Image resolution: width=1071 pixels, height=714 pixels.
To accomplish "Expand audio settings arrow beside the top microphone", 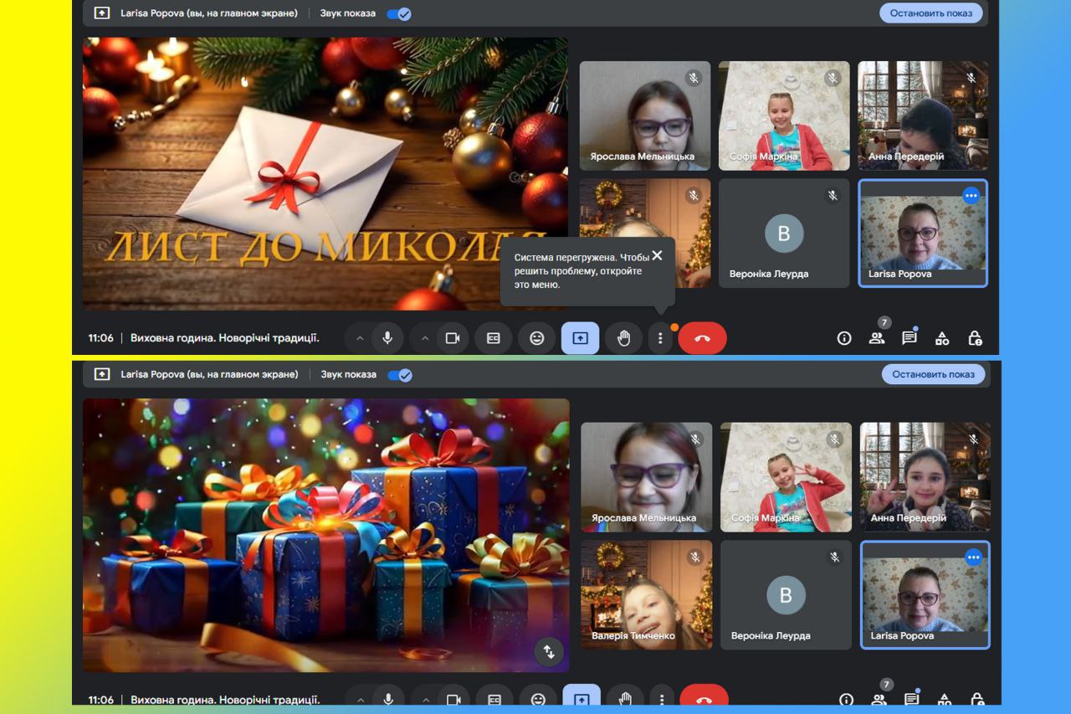I will [x=360, y=338].
